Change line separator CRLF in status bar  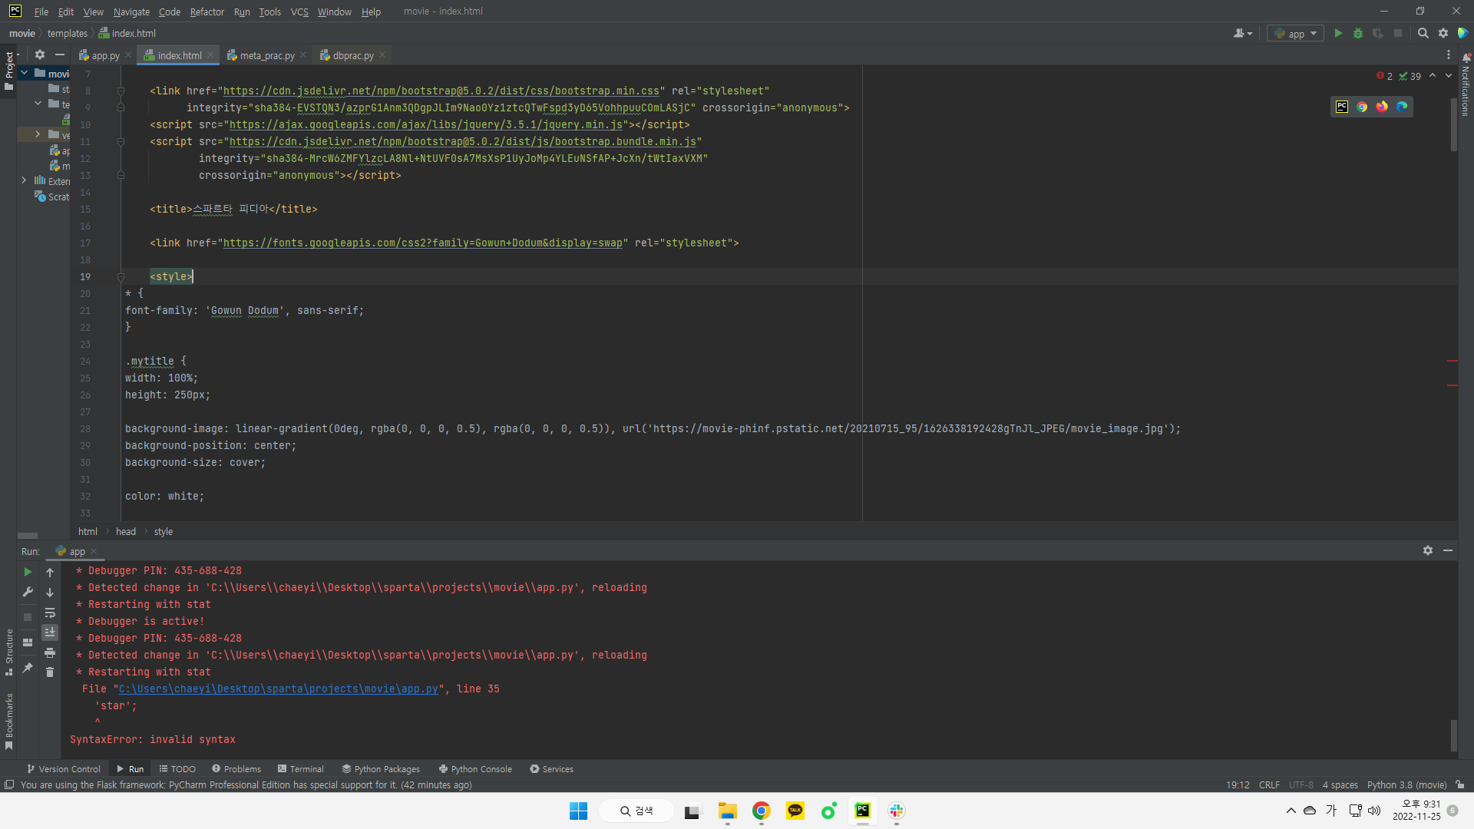1269,784
